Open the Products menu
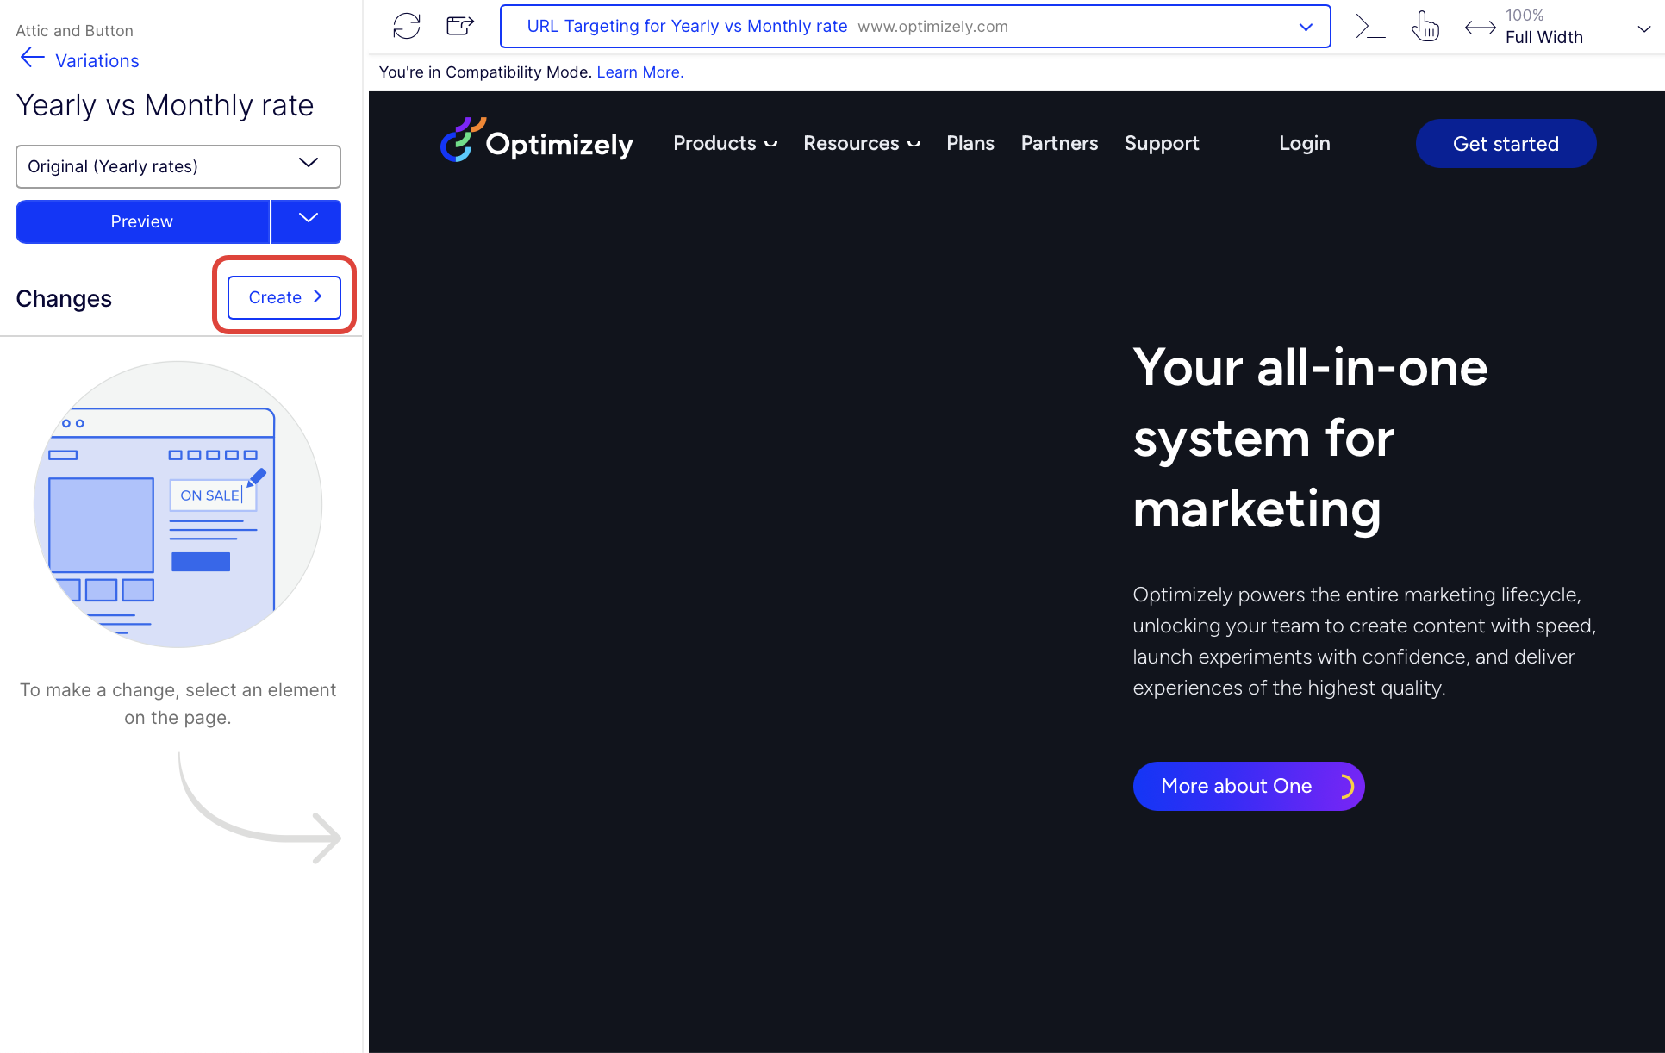This screenshot has height=1053, width=1665. click(725, 143)
